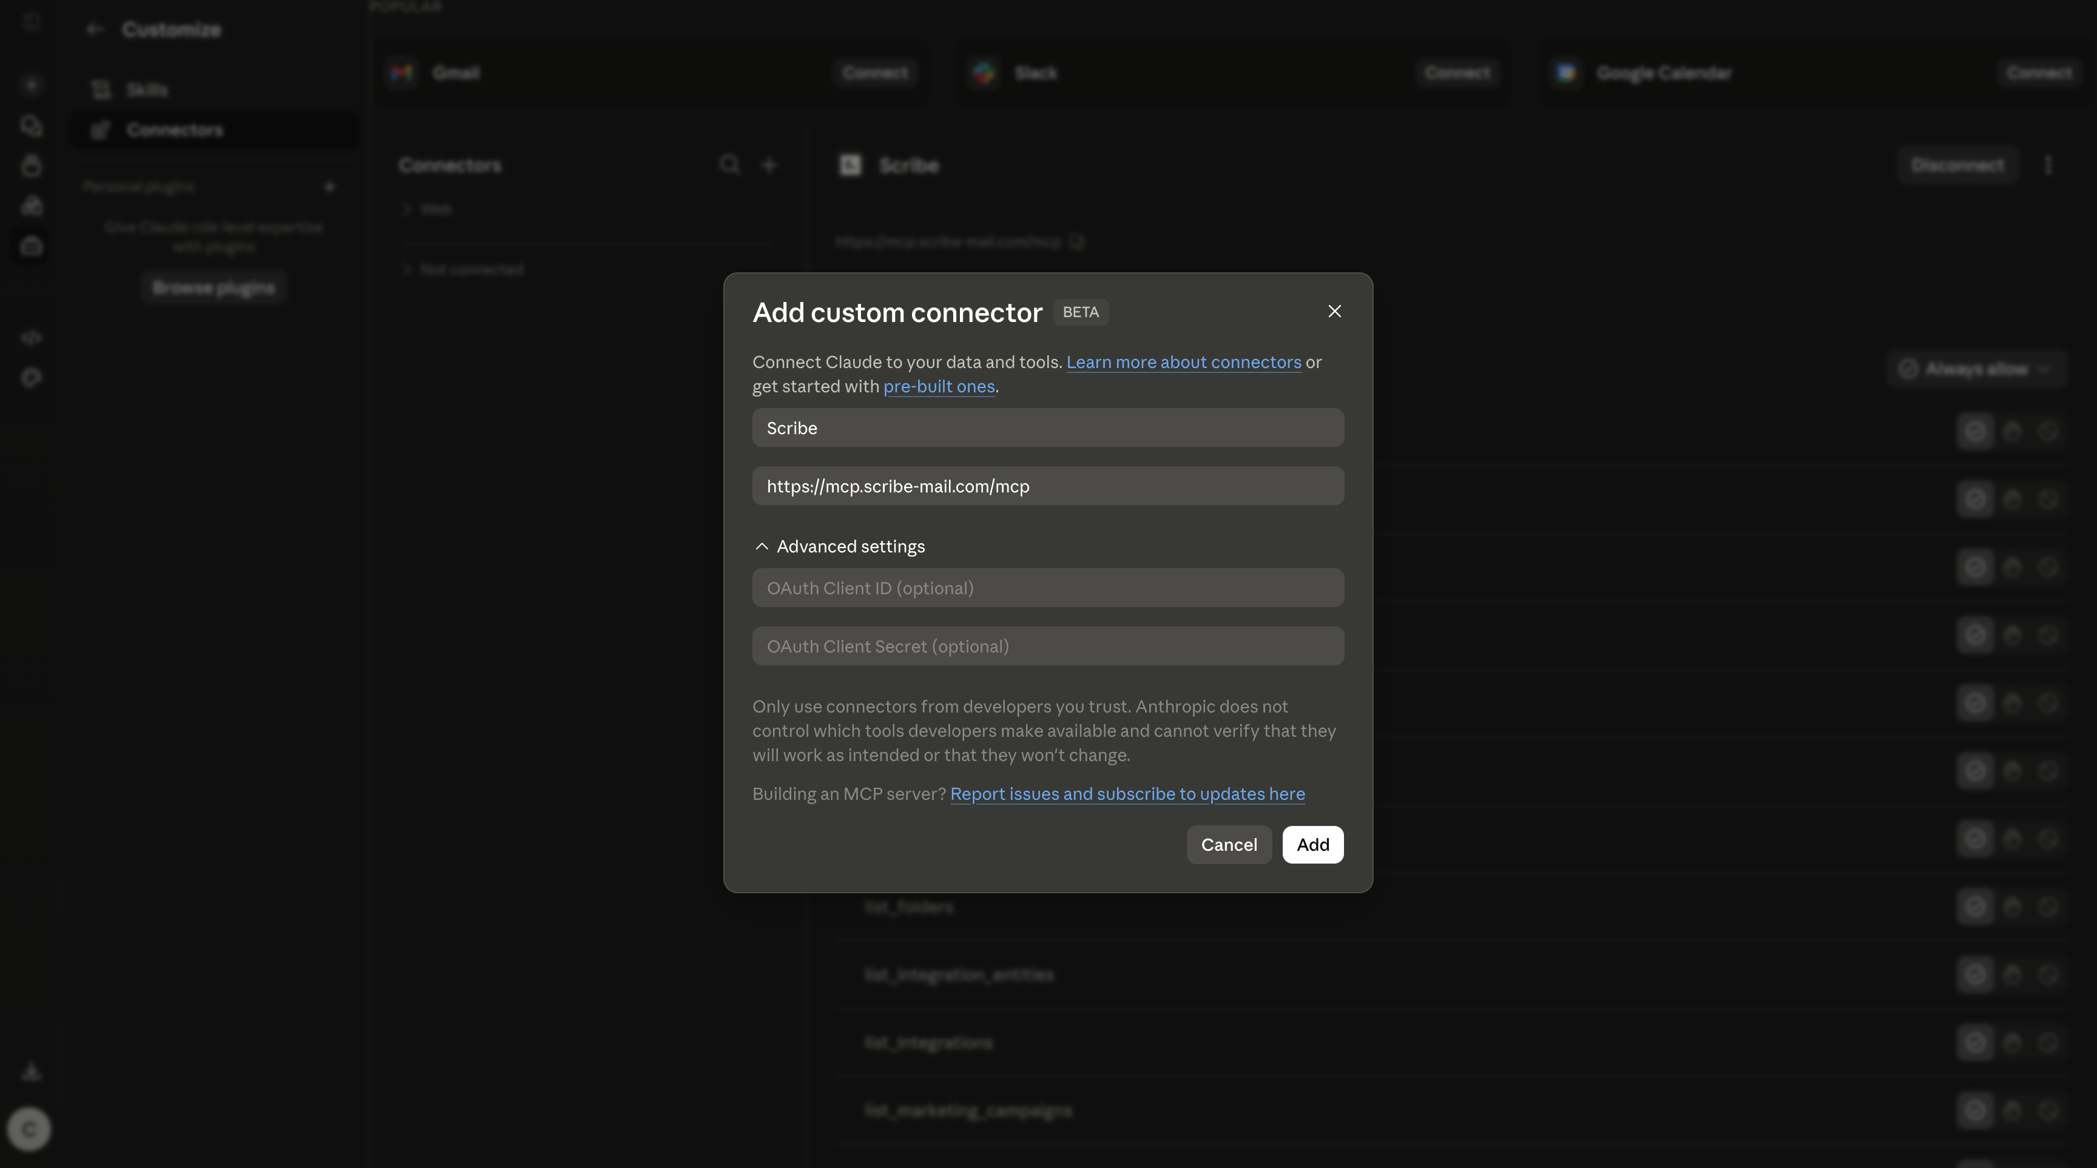
Task: Open the code icon in the left sidebar
Action: [x=32, y=338]
